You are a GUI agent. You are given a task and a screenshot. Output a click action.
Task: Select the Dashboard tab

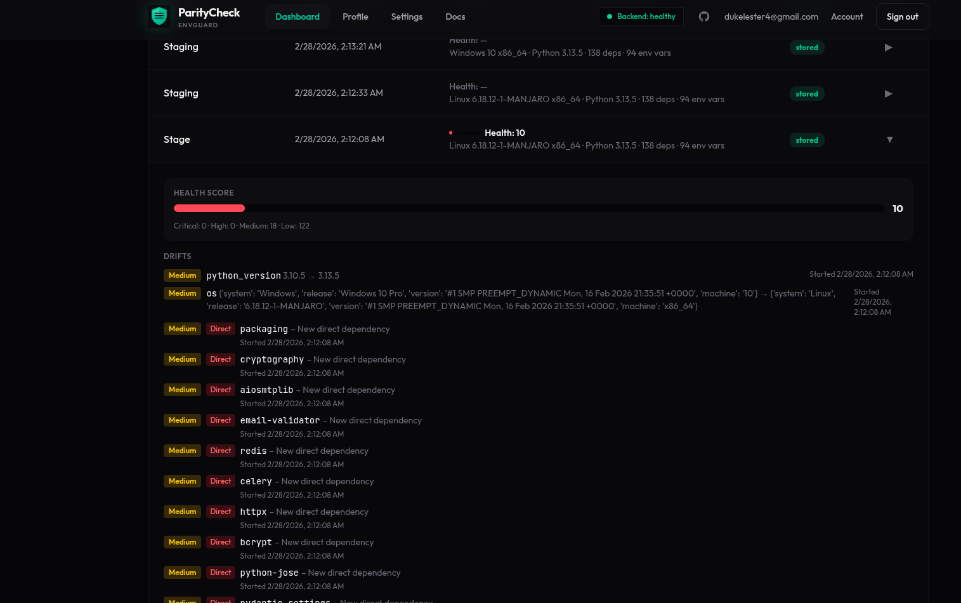click(x=297, y=17)
